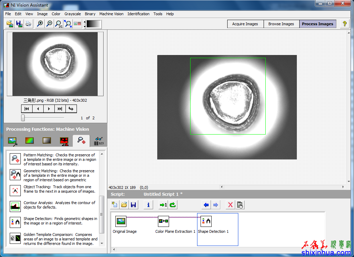Screen dimensions: 354x257
Task: Open the Machine Vision menu
Action: (111, 14)
